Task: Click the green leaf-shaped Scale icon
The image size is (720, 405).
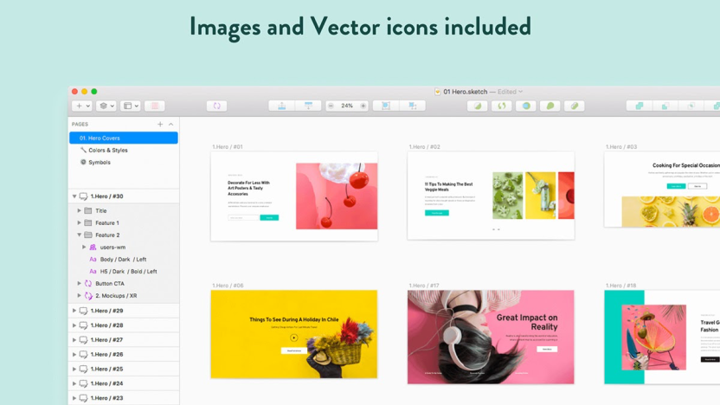Action: pyautogui.click(x=550, y=106)
